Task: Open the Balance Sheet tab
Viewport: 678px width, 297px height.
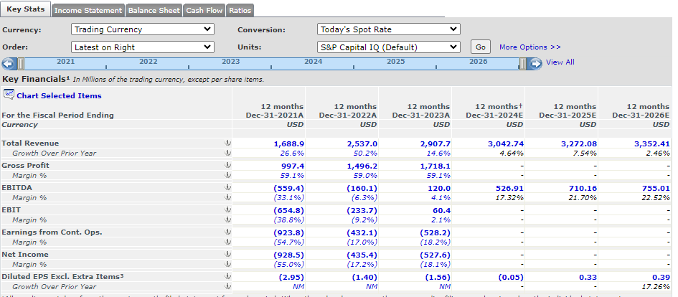Action: tap(154, 11)
